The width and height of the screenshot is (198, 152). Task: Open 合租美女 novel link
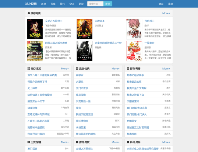pyautogui.click(x=132, y=121)
